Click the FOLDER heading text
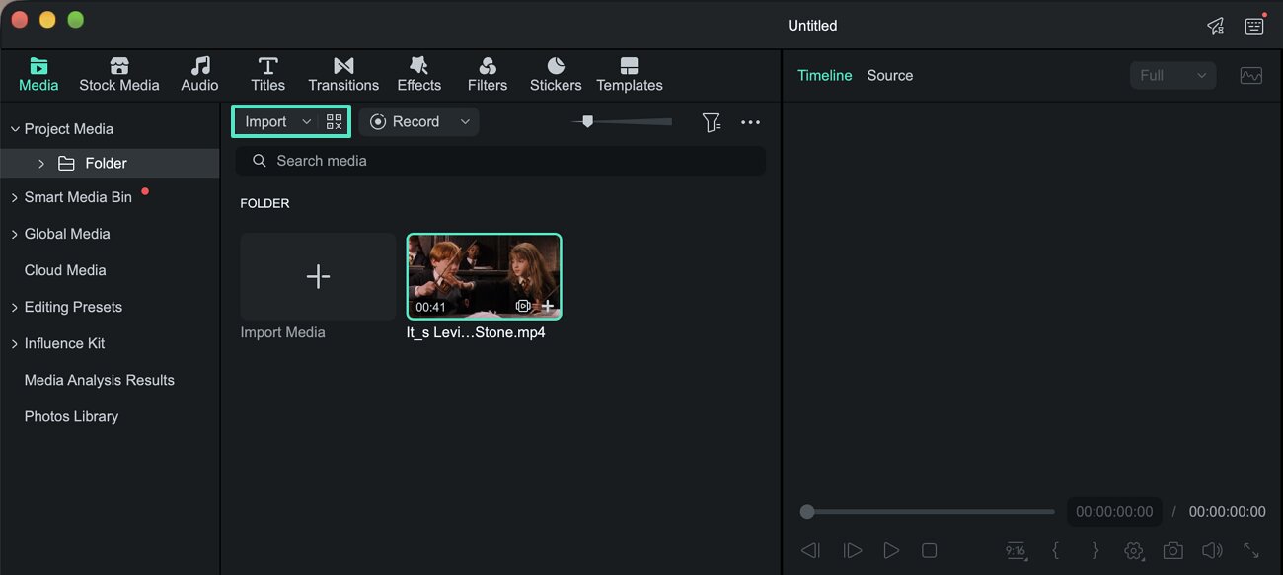The width and height of the screenshot is (1283, 575). click(264, 203)
